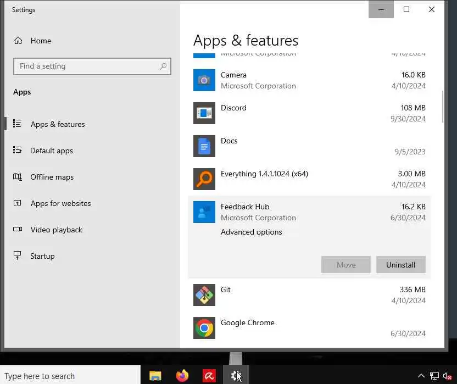The height and width of the screenshot is (384, 457).
Task: Click the Docs app icon
Action: pos(204,146)
